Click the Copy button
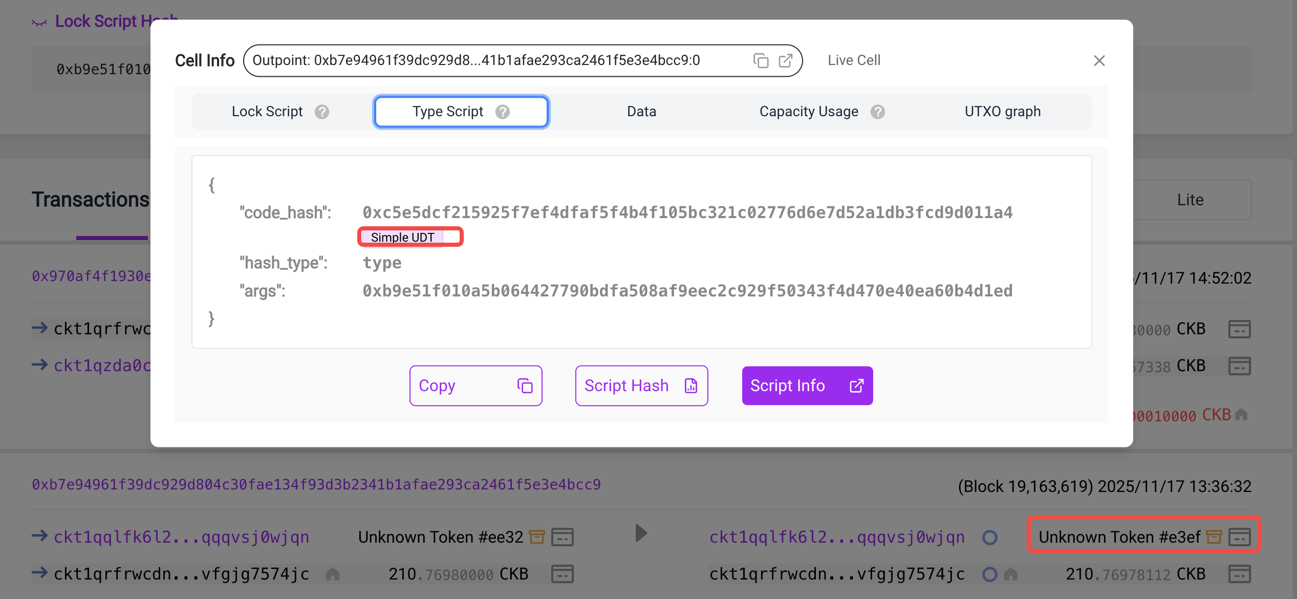This screenshot has width=1297, height=599. [475, 386]
